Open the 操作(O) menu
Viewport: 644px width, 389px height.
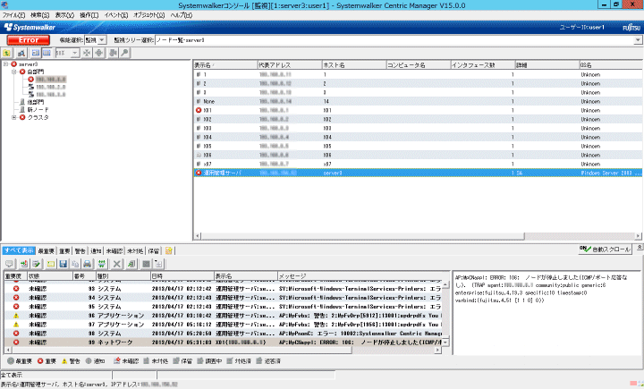(89, 15)
